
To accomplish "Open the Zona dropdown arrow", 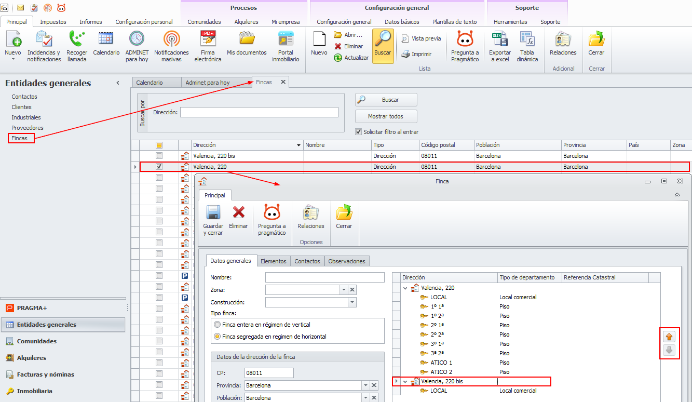I will 343,290.
